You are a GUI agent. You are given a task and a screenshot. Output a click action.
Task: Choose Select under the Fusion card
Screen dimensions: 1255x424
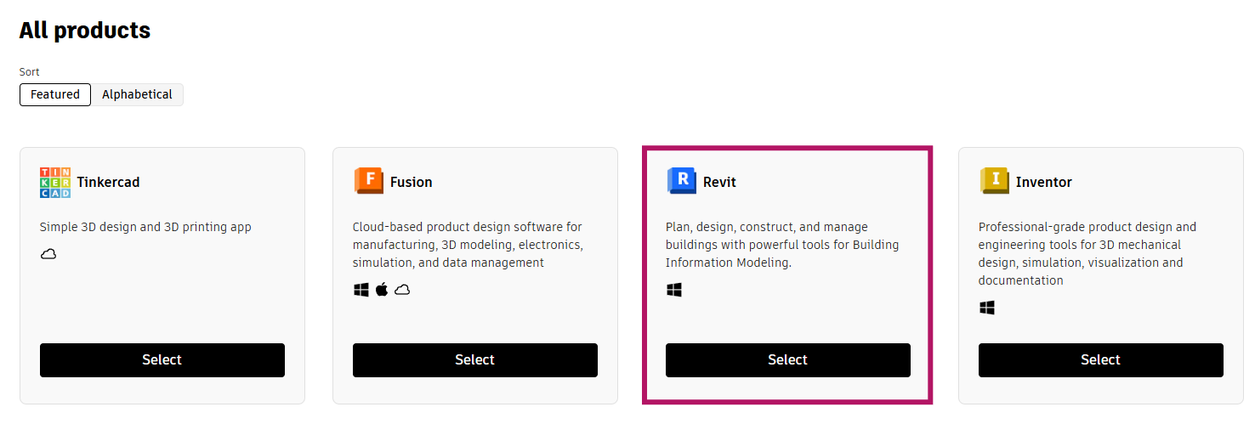(x=474, y=360)
